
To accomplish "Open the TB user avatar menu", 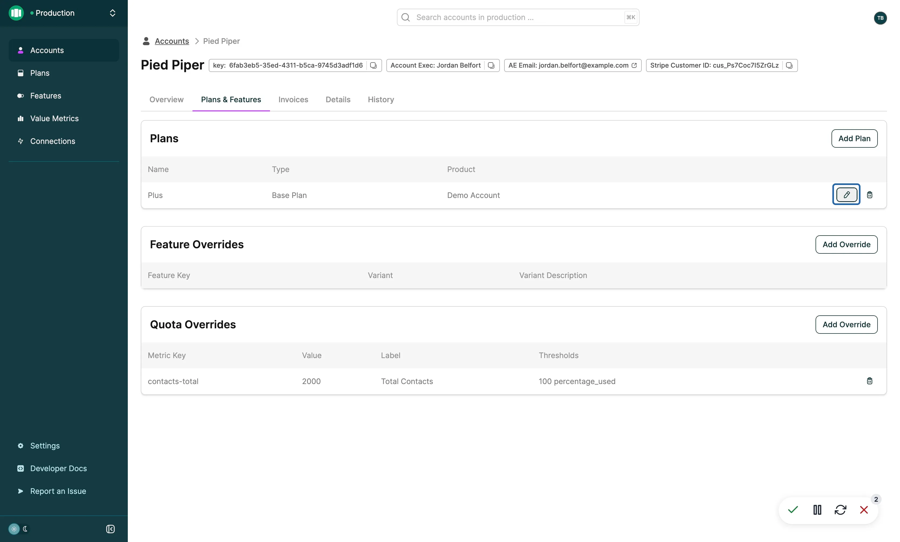I will (x=880, y=18).
